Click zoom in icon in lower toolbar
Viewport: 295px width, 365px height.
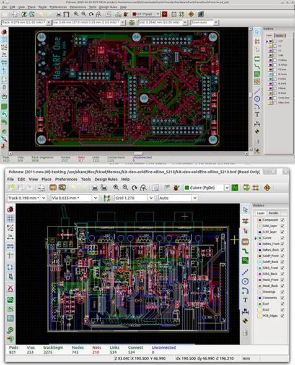coord(116,187)
